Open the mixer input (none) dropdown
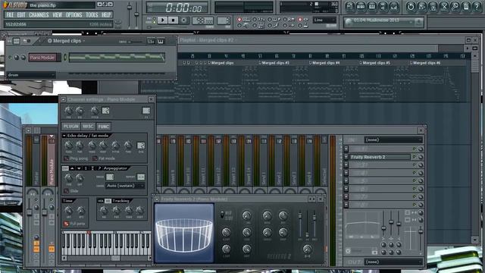Screen dimensions: 485x273 pyautogui.click(x=393, y=140)
